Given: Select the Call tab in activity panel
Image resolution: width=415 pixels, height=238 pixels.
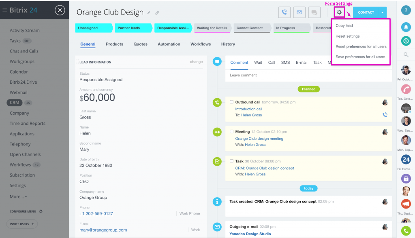Looking at the screenshot, I should click(272, 63).
